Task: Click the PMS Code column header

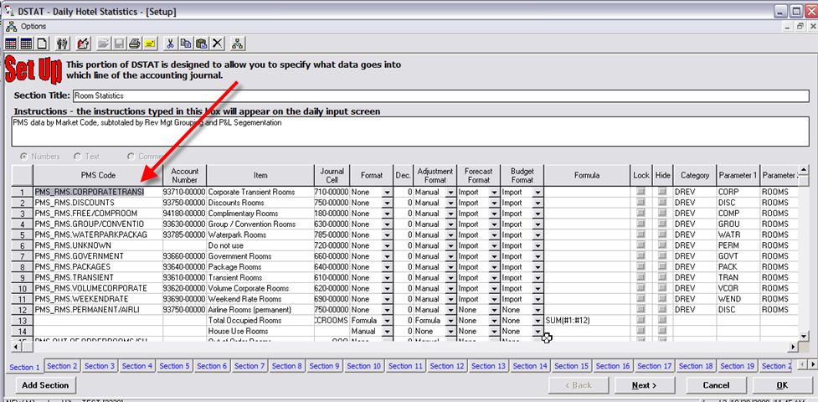Action: (x=98, y=175)
